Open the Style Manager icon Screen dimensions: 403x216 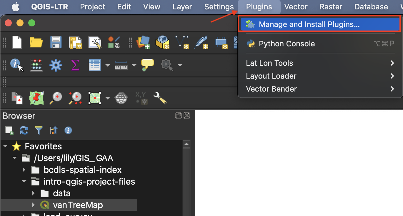[x=114, y=43]
